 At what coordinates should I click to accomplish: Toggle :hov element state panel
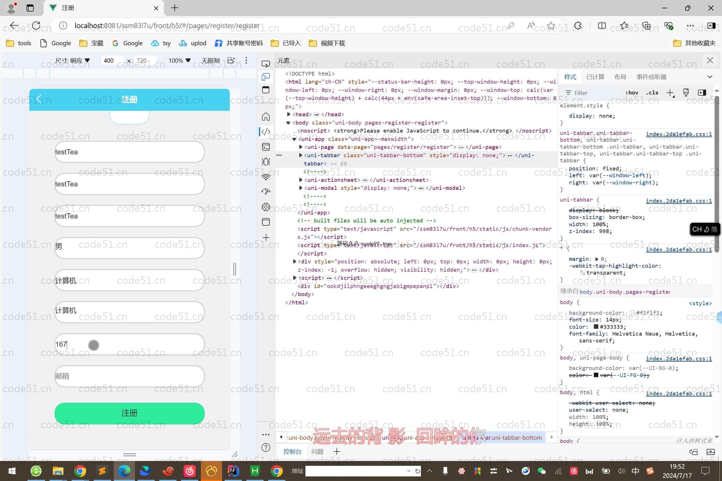click(x=632, y=93)
